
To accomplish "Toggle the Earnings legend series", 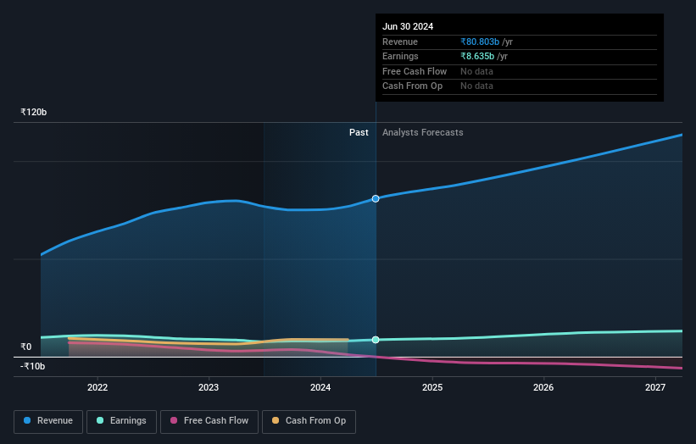I will click(121, 421).
